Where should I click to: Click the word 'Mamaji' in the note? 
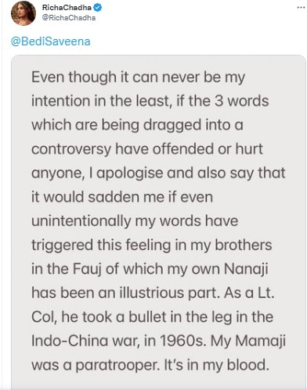click(260, 342)
